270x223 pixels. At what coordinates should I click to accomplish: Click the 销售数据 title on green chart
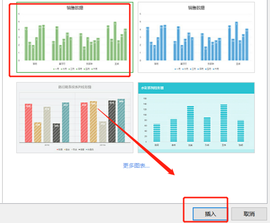pos(74,8)
